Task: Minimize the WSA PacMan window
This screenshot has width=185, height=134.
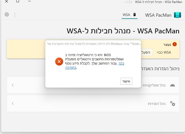Action: point(29,1)
